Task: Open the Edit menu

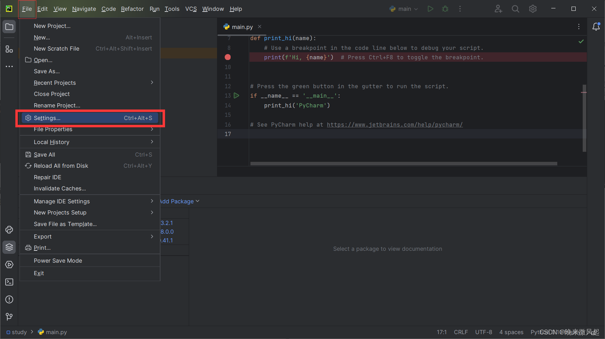Action: pos(43,9)
